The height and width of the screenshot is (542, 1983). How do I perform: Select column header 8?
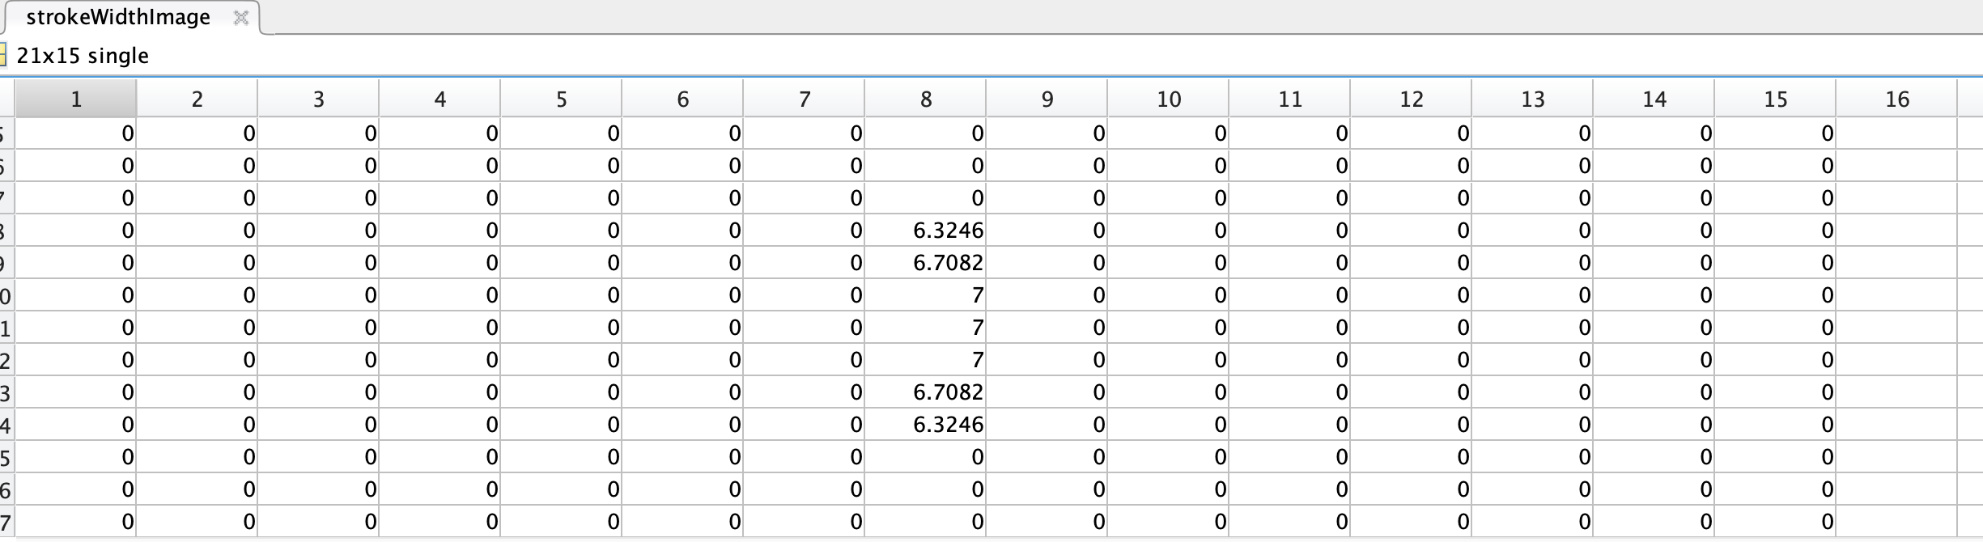click(926, 99)
